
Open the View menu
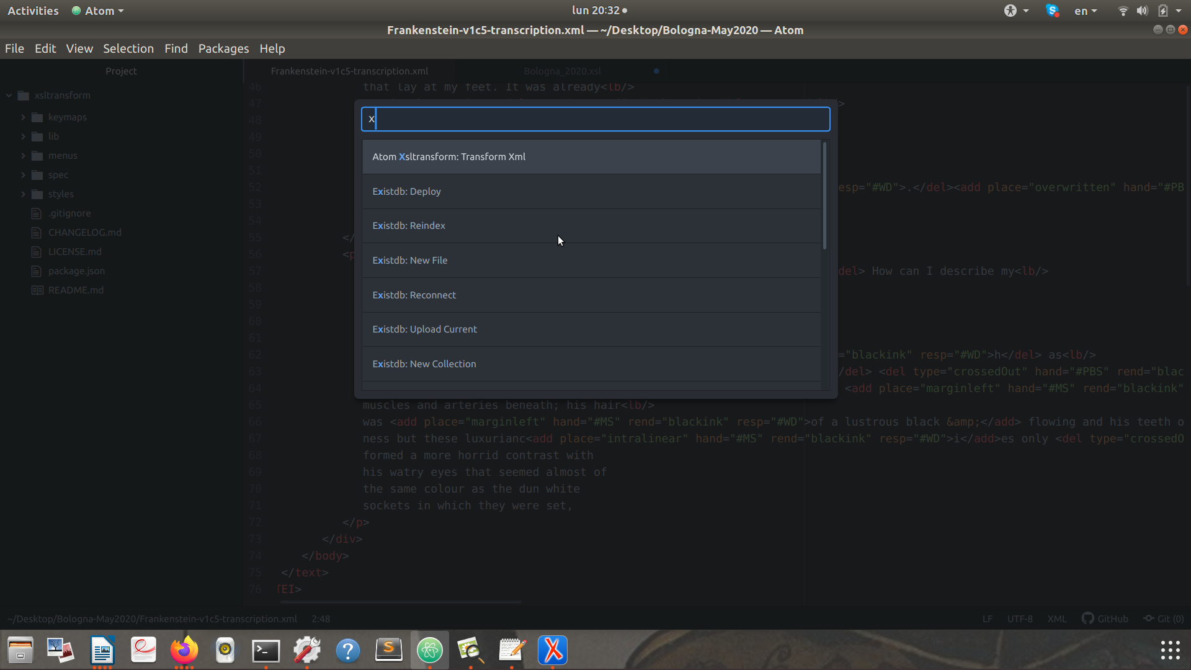point(79,48)
